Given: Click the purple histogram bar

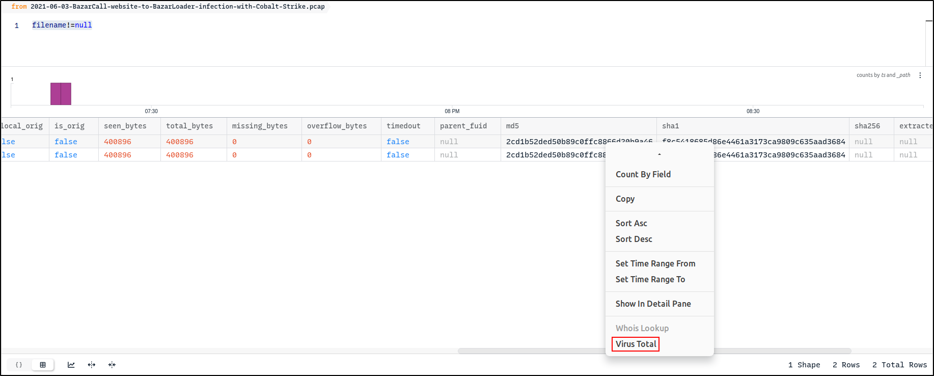Looking at the screenshot, I should pos(61,94).
